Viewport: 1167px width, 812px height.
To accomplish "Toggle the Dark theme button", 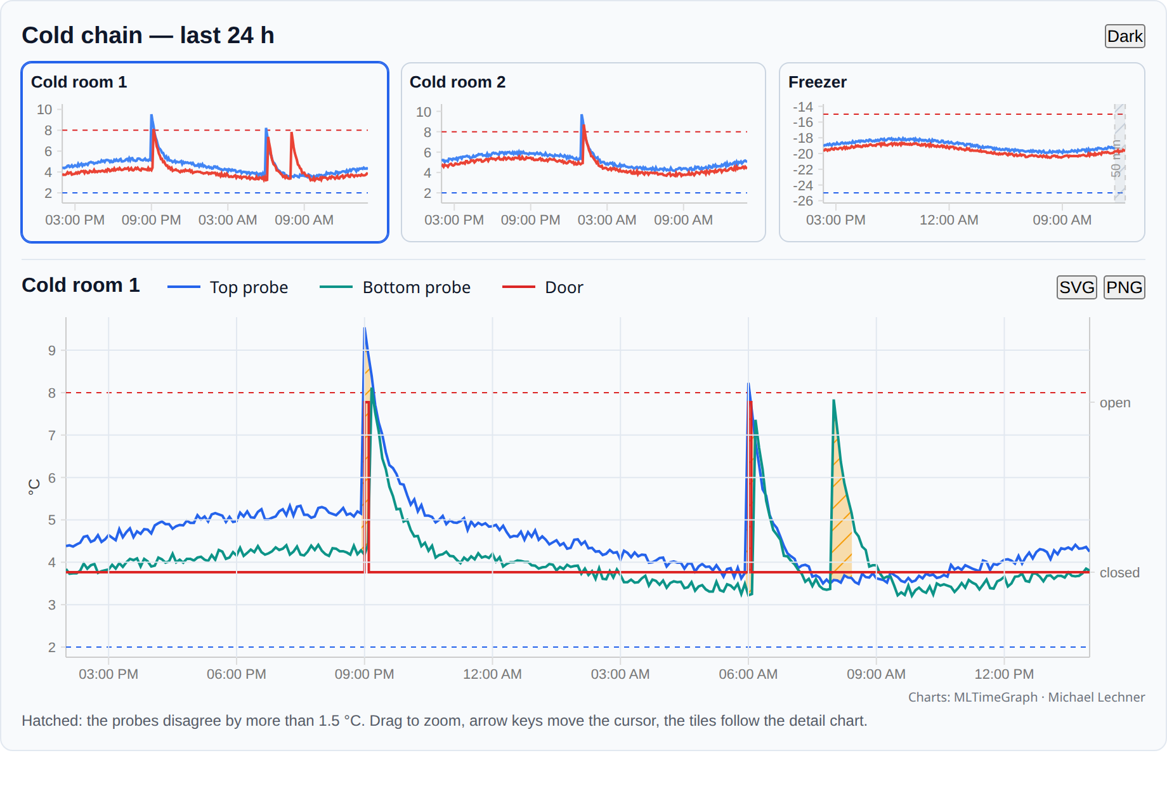I will coord(1125,36).
